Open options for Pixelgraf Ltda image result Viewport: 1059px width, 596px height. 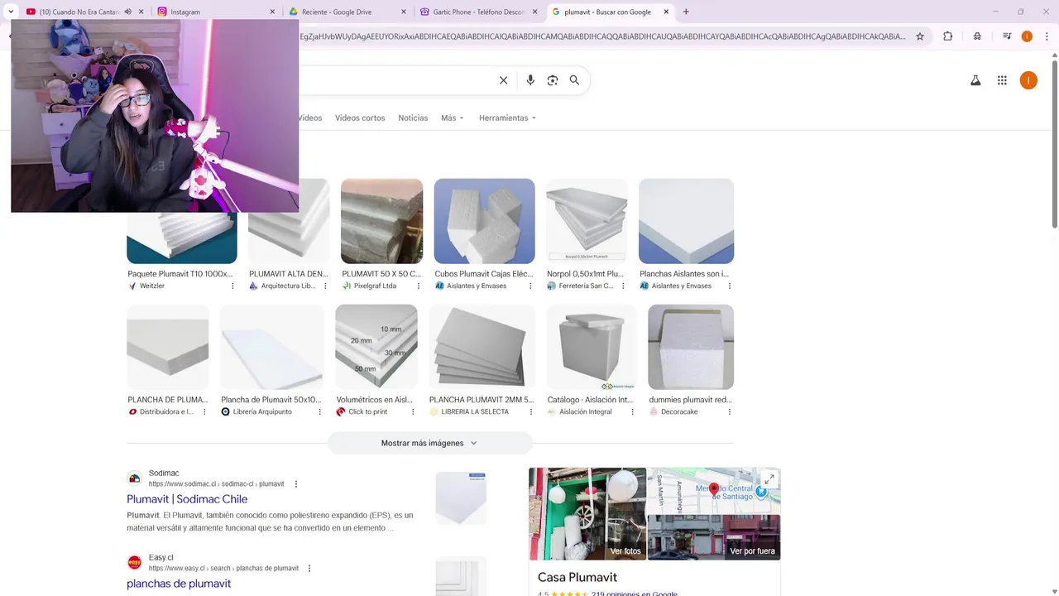click(x=418, y=286)
